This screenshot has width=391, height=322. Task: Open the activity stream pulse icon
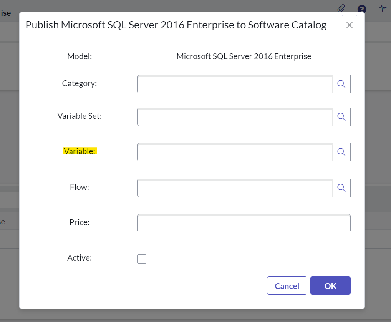point(383,8)
